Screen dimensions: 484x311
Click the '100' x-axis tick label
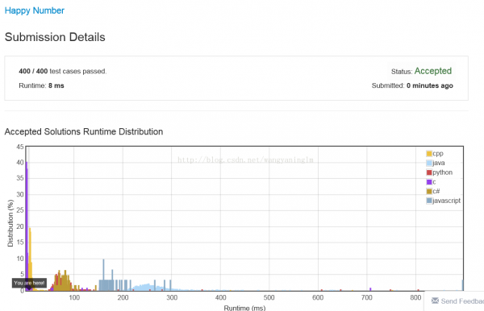point(74,297)
